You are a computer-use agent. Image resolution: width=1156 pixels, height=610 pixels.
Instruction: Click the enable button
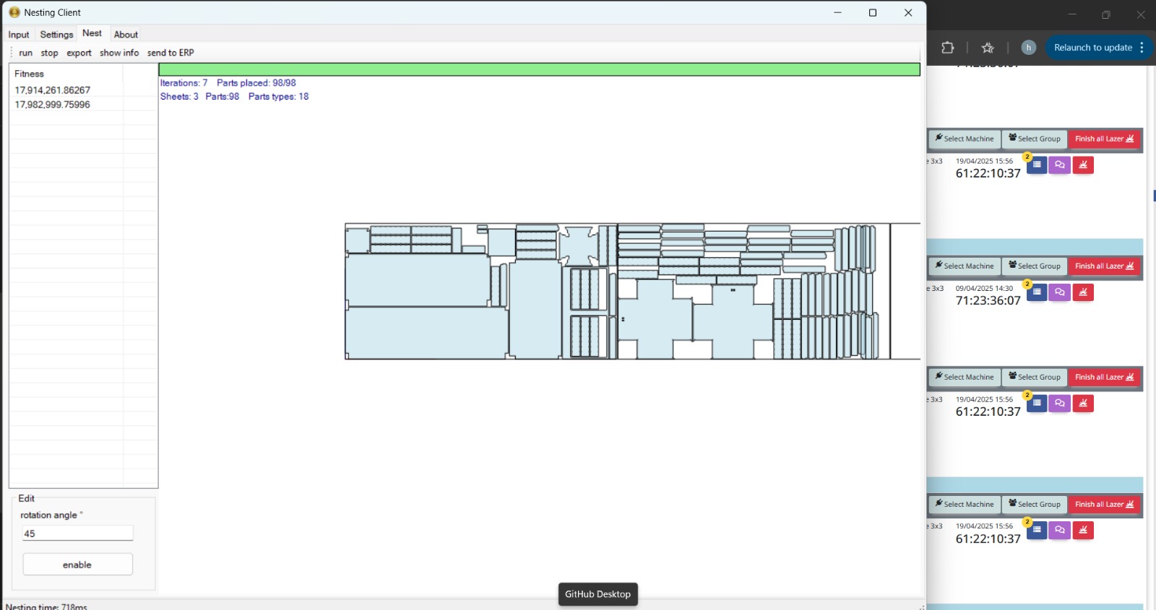coord(77,565)
